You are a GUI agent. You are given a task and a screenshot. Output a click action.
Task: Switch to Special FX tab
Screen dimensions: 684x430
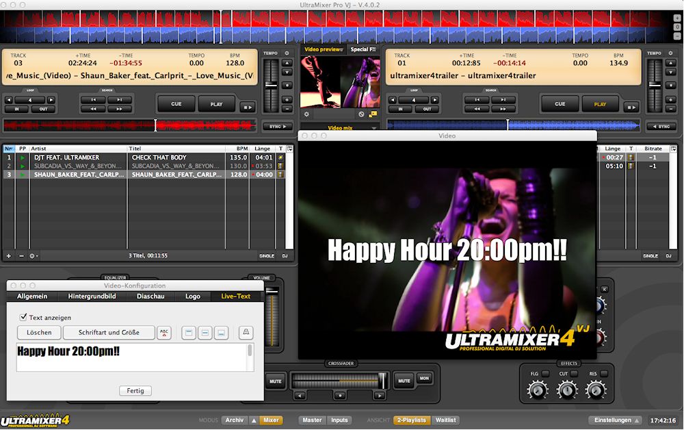point(363,49)
